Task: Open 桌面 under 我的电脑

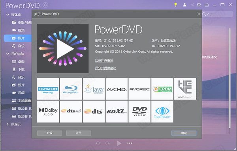Action: (x=18, y=61)
